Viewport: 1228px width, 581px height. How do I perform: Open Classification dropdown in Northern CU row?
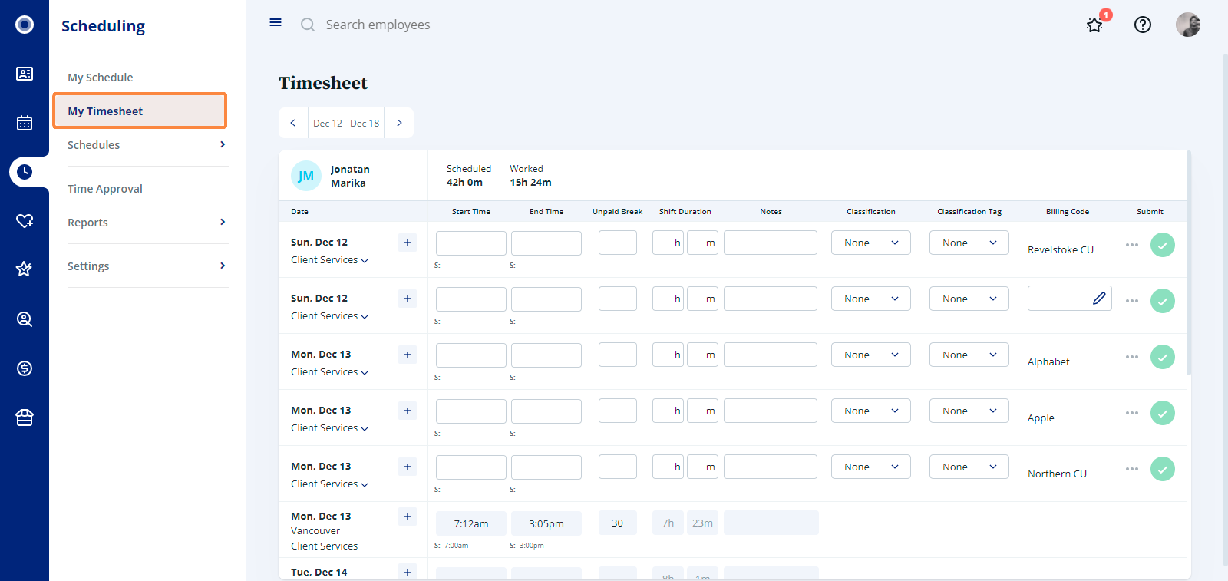click(870, 467)
